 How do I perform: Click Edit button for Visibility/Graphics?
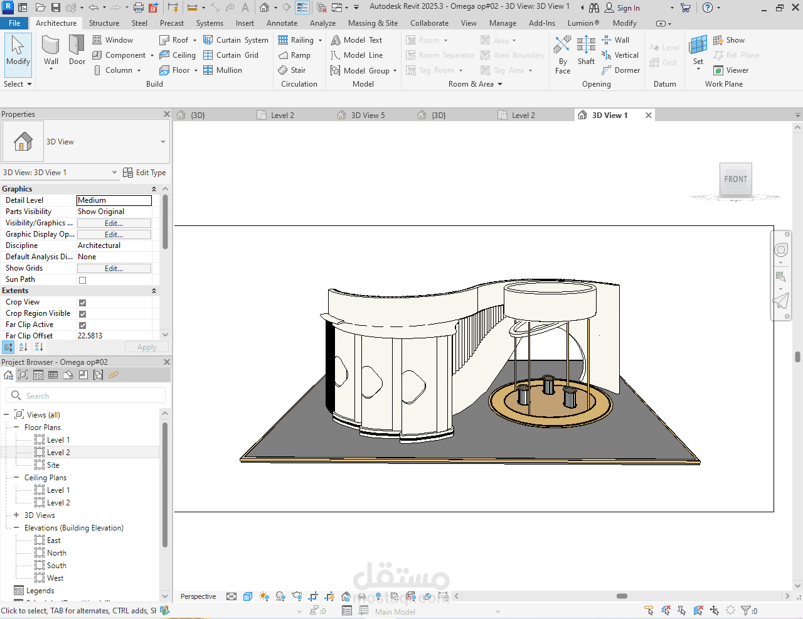coord(114,223)
